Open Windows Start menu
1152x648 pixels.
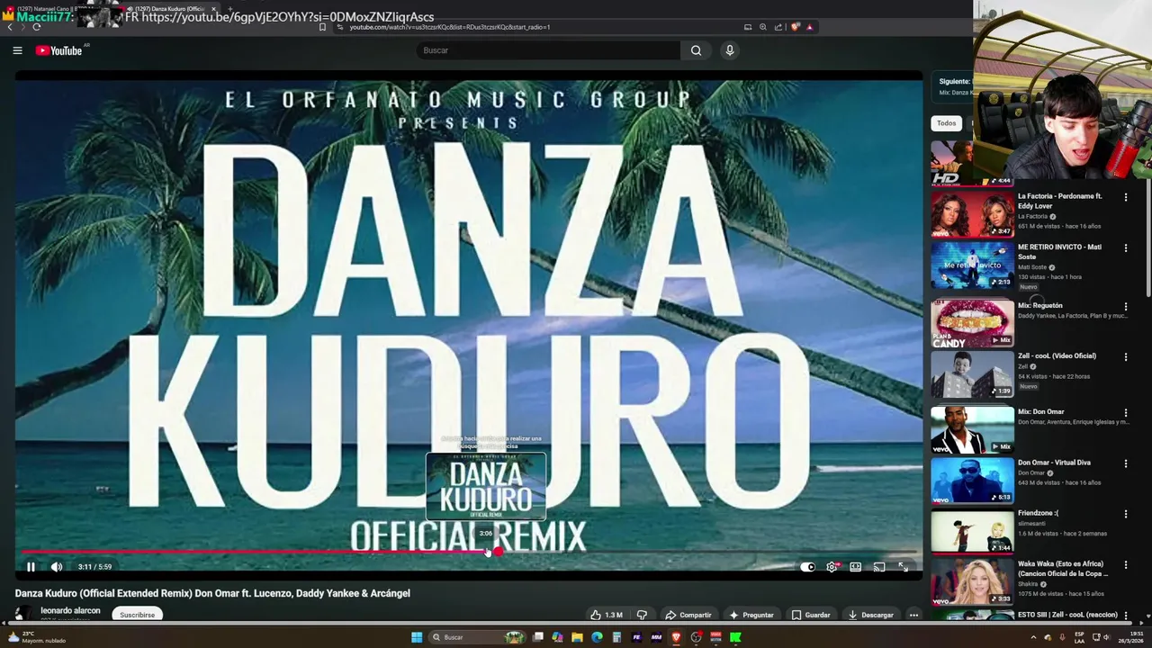(417, 637)
